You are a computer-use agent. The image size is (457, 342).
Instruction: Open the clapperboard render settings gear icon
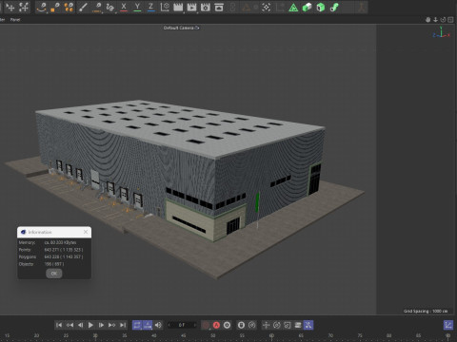[x=206, y=7]
